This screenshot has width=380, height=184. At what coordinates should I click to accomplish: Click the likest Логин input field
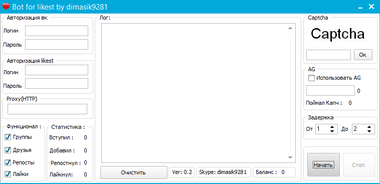57,70
